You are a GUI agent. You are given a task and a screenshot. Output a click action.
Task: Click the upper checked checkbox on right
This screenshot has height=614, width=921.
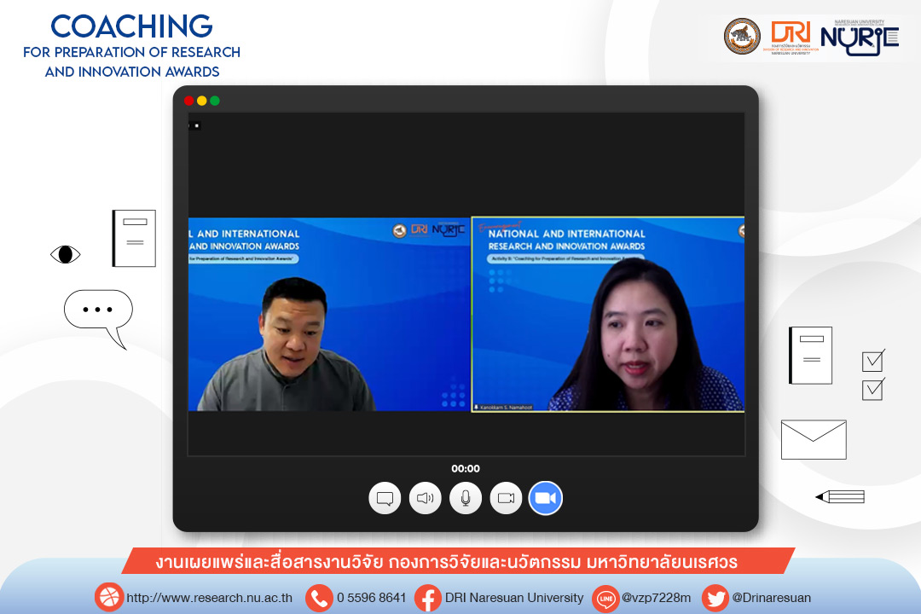(873, 360)
